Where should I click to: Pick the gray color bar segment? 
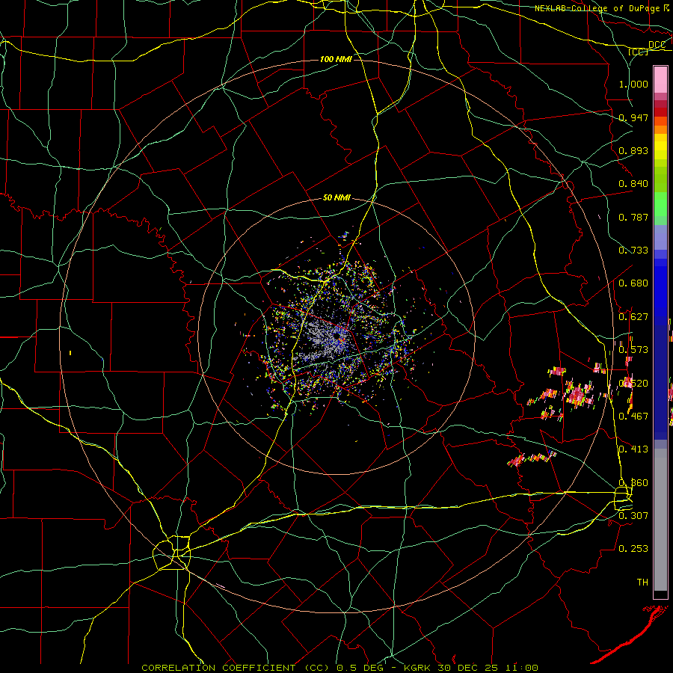660,520
